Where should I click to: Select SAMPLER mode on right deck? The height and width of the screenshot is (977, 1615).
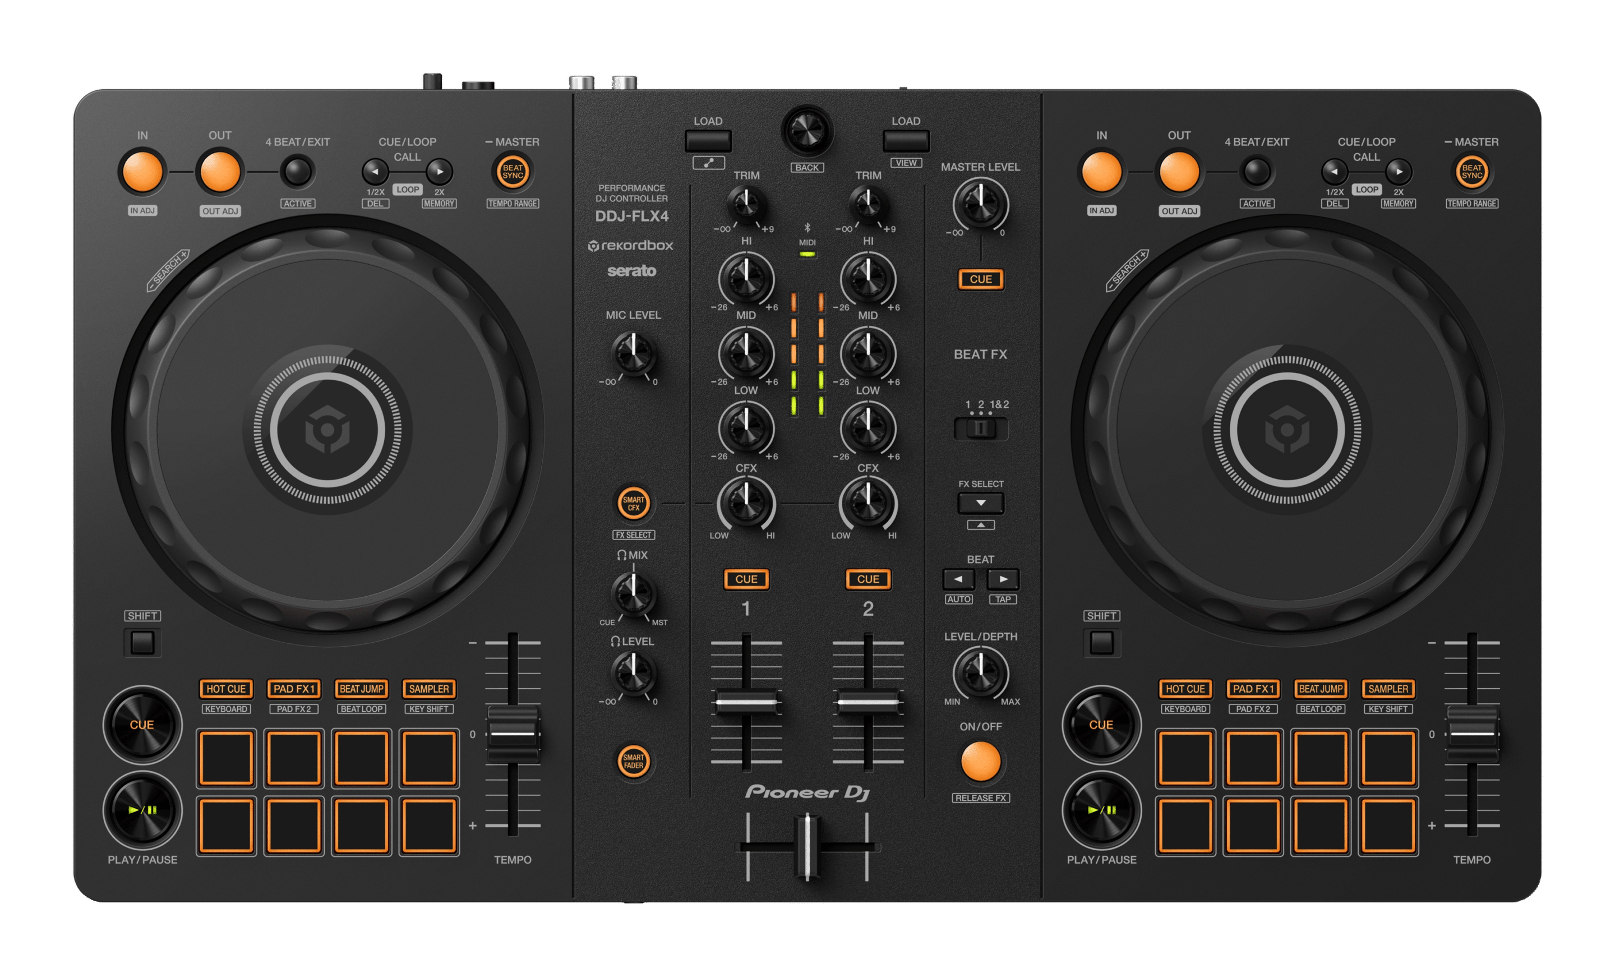pos(1387,689)
